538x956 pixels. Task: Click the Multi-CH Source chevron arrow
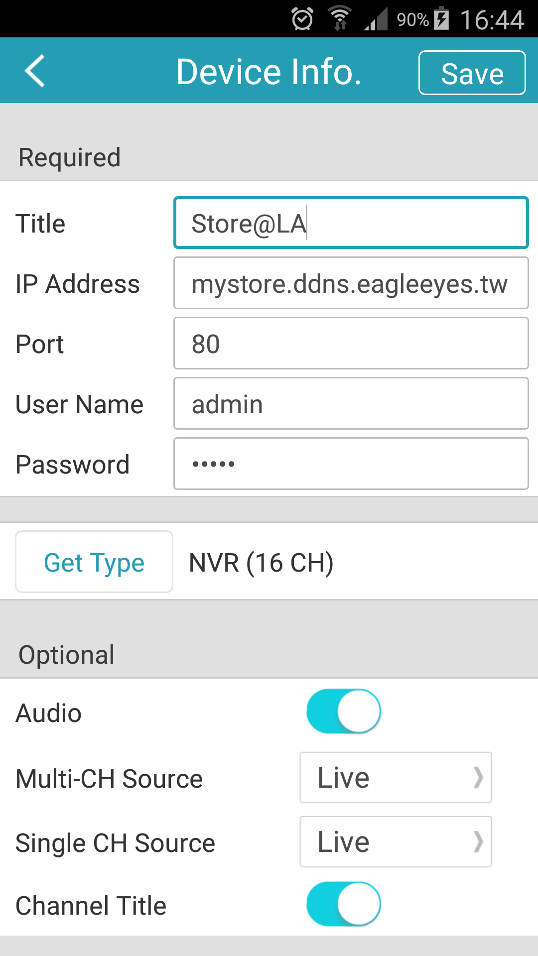tap(478, 777)
